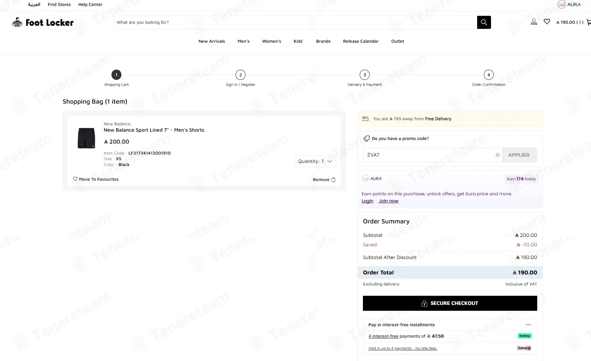Open the Quantity dropdown
Viewport: 591px width, 361px height.
click(x=315, y=161)
